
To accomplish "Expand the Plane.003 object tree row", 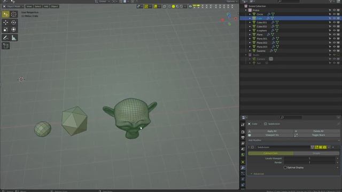I will click(250, 47).
